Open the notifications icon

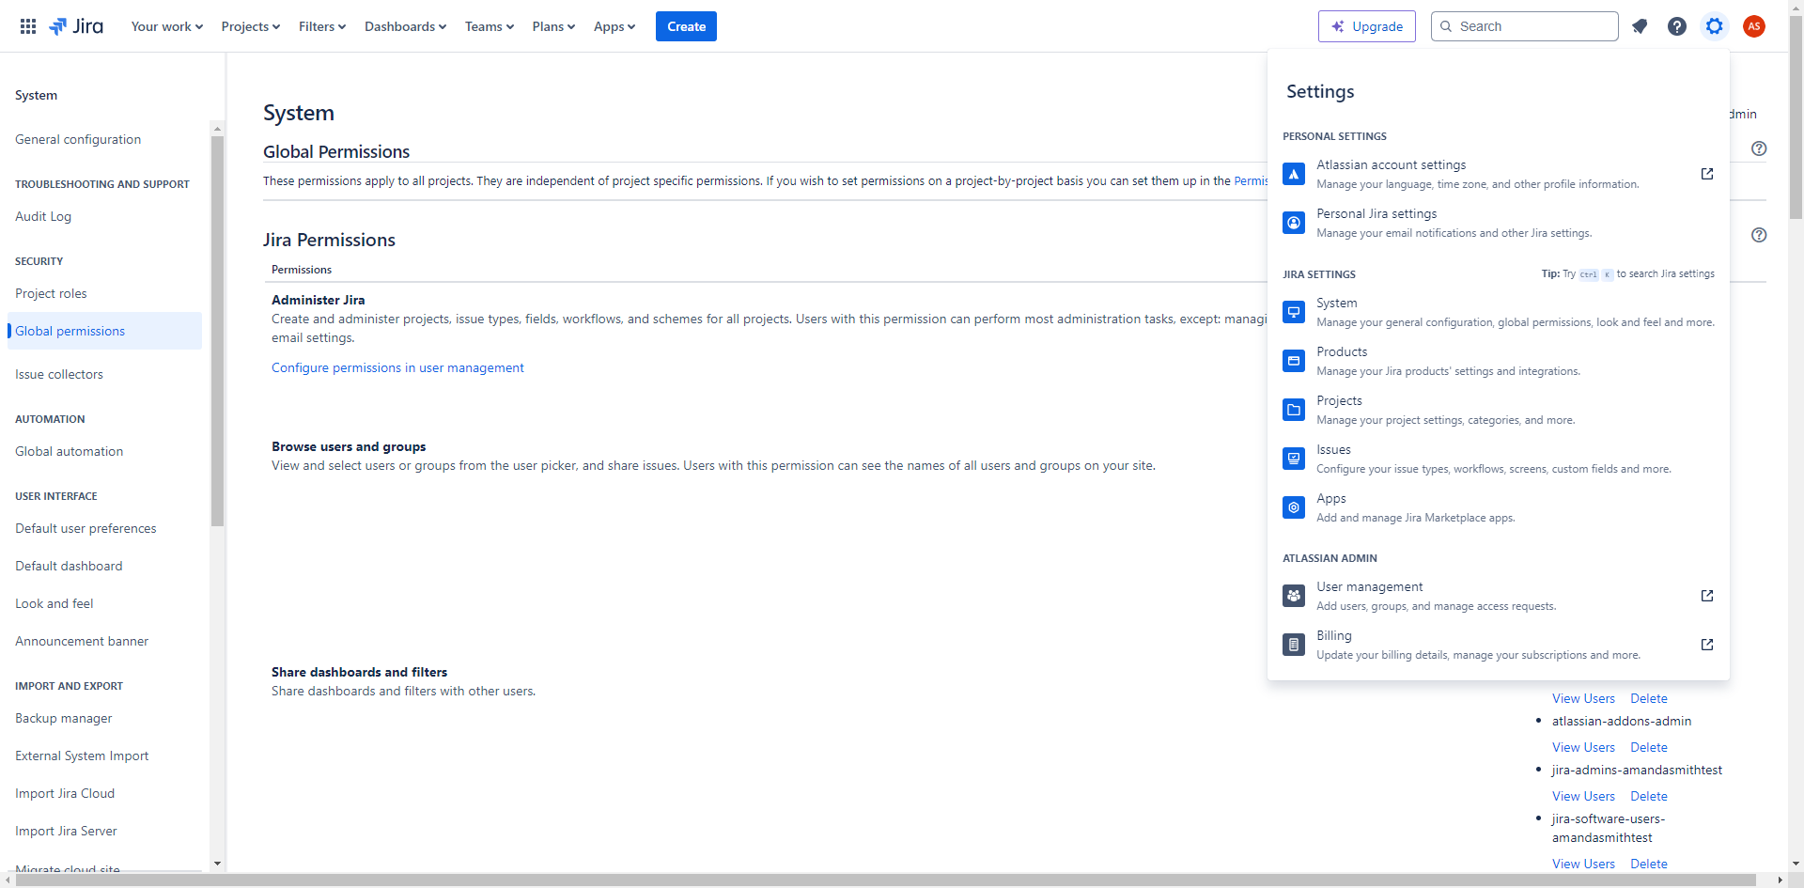tap(1640, 26)
